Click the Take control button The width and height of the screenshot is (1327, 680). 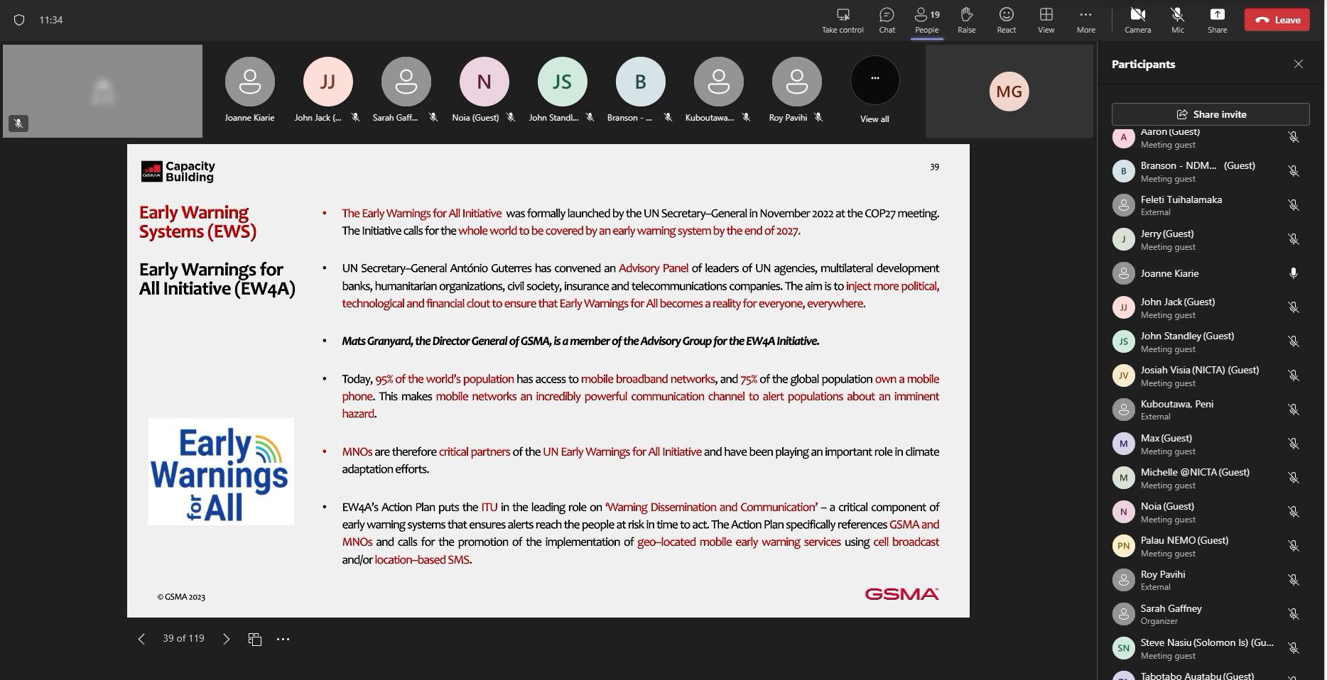843,21
